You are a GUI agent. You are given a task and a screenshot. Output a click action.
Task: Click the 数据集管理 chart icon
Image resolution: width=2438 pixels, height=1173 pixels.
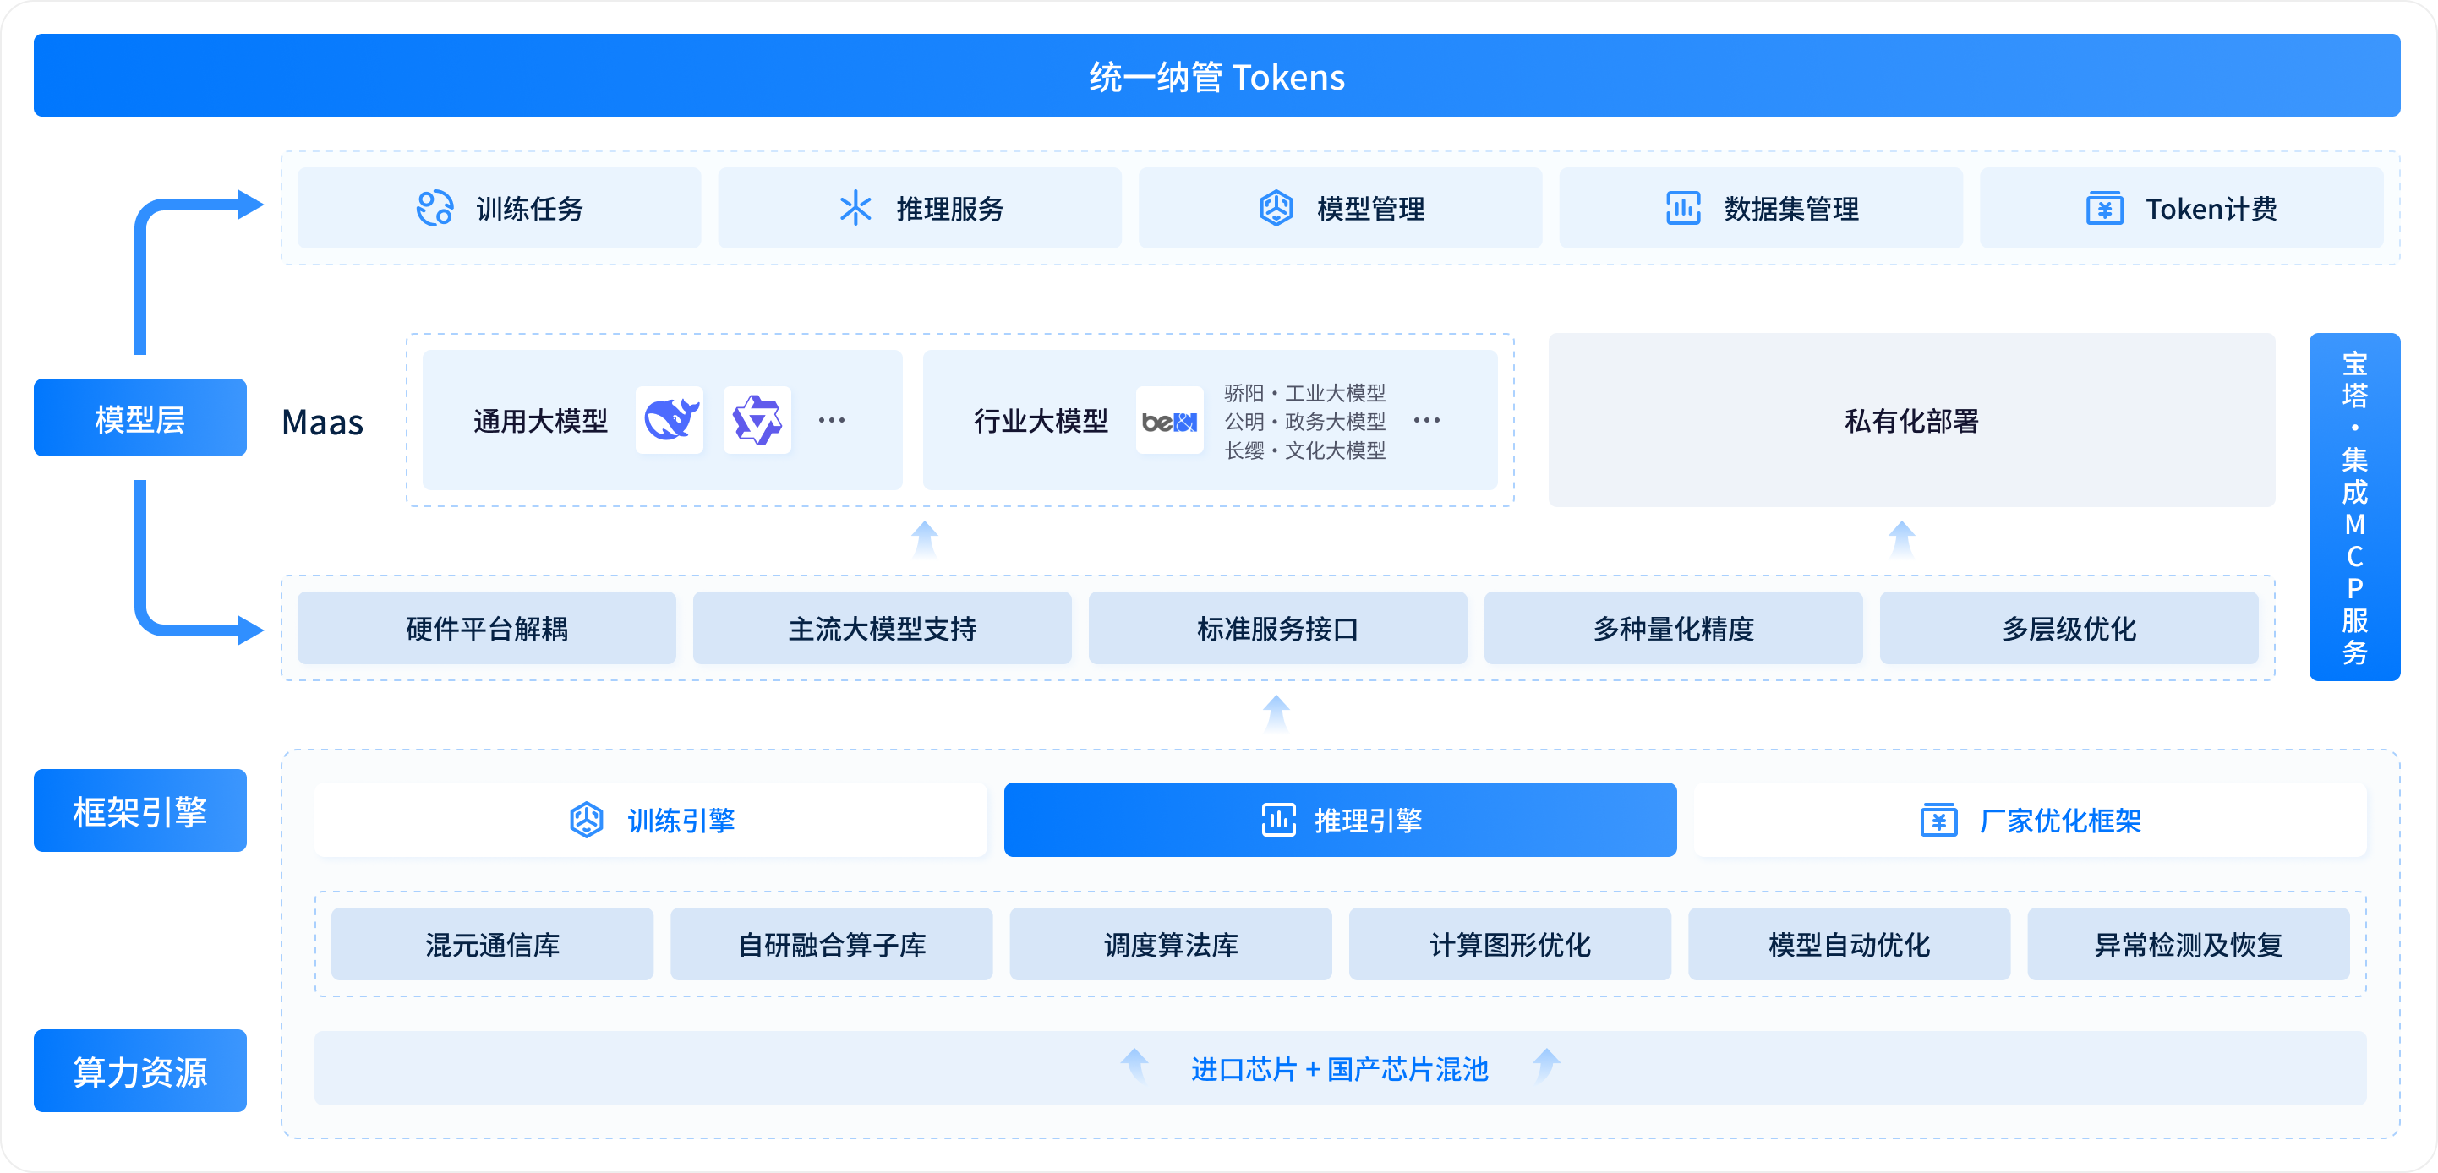[1683, 208]
